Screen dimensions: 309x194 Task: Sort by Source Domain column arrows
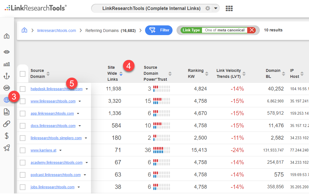(48, 74)
